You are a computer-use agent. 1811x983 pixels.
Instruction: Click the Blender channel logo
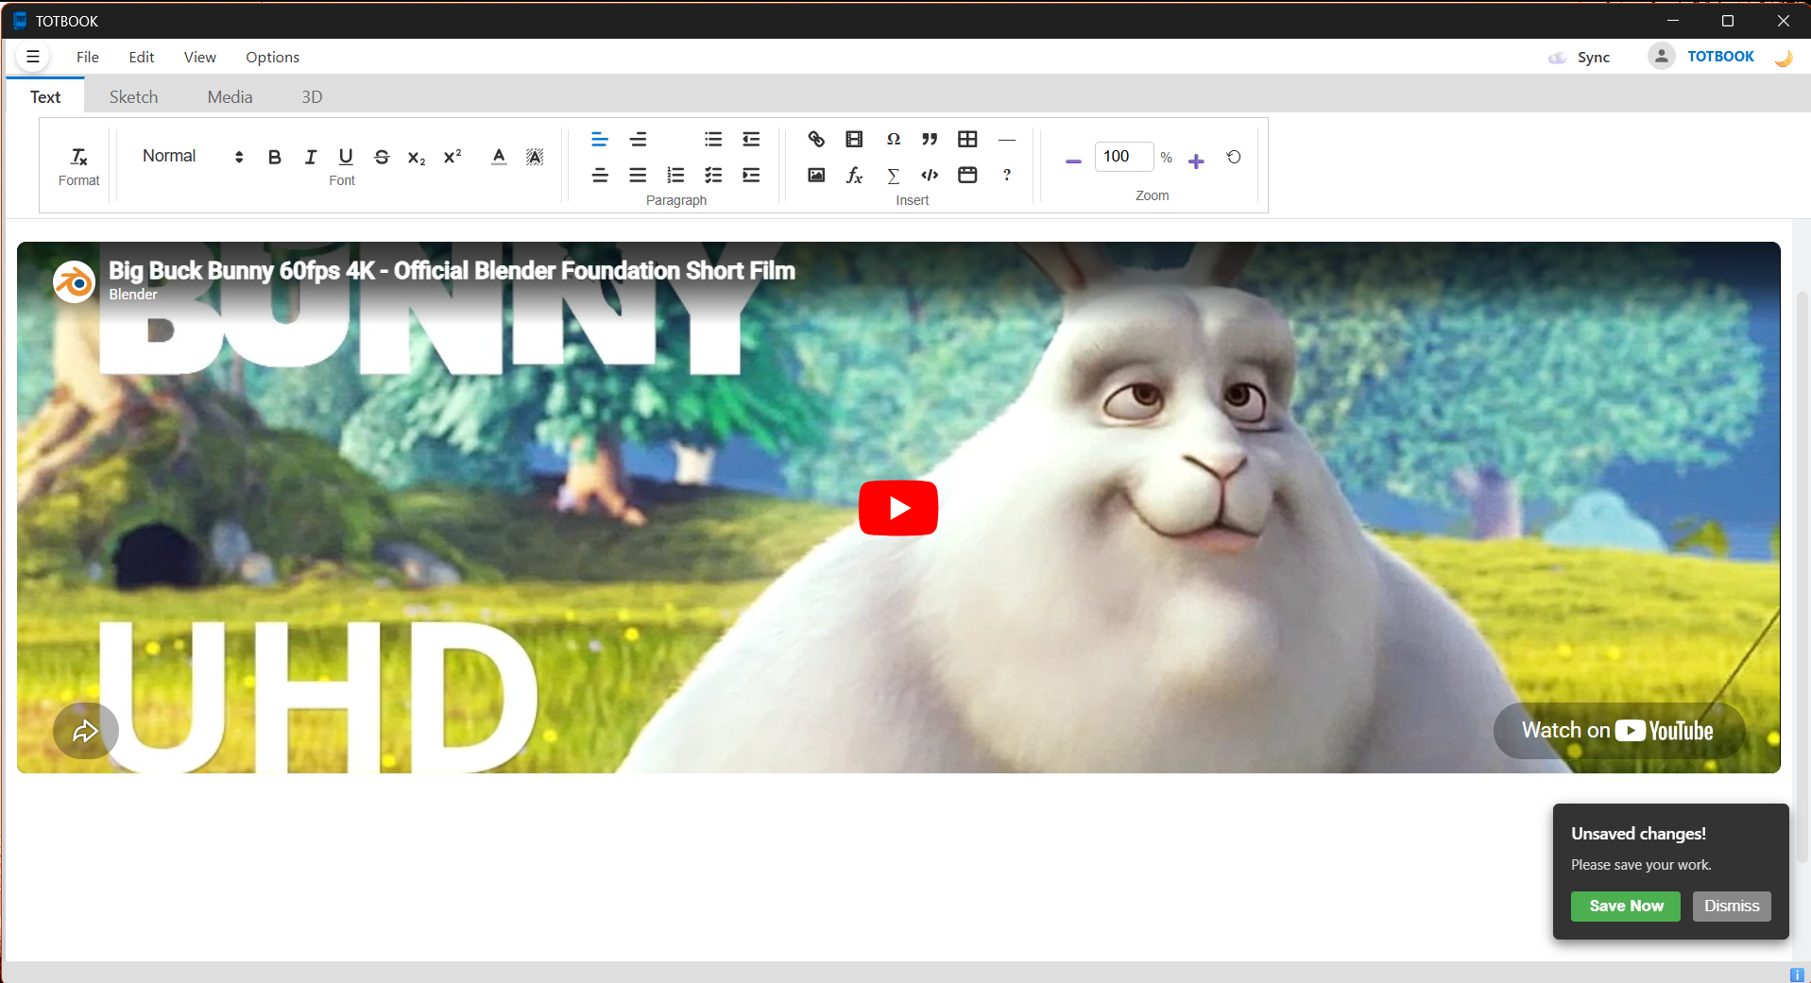[x=74, y=281]
